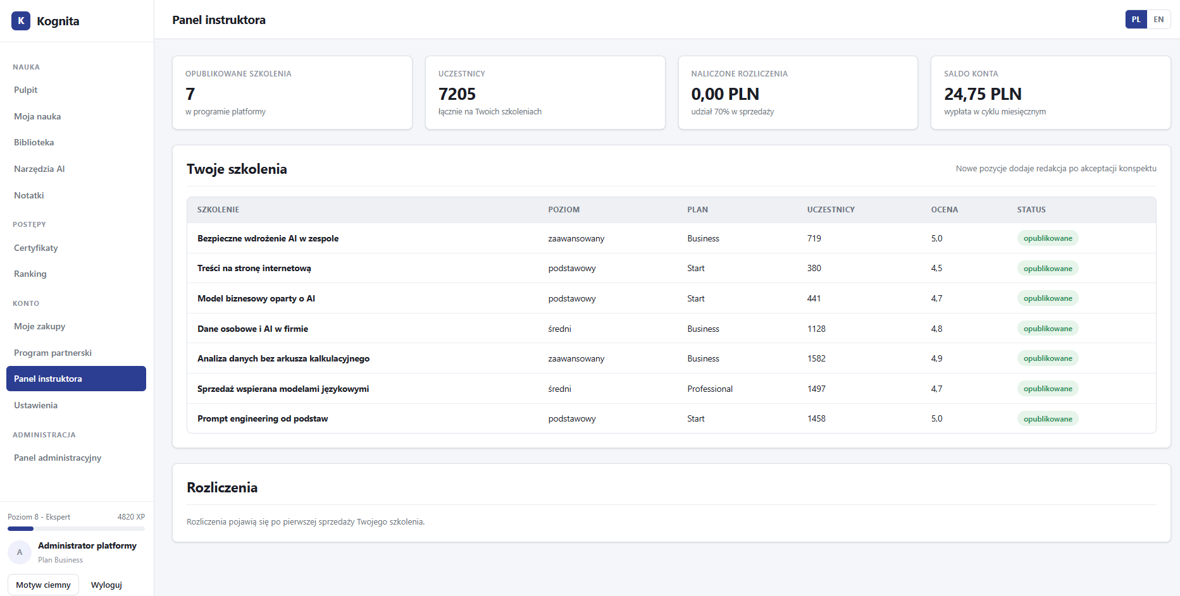
Task: Click the user avatar with letter A
Action: [x=20, y=552]
